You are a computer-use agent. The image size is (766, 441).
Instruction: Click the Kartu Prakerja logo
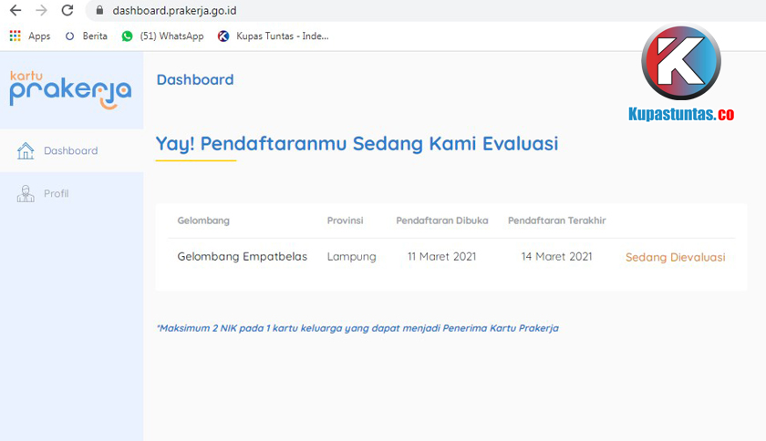tap(71, 90)
